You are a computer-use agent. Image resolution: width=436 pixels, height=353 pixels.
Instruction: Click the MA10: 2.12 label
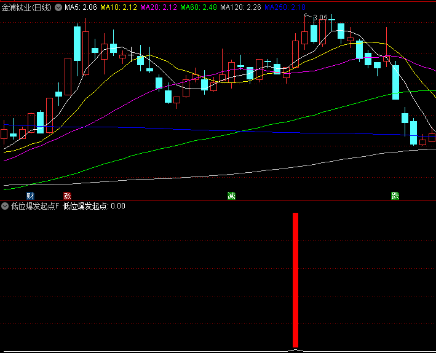119,7
